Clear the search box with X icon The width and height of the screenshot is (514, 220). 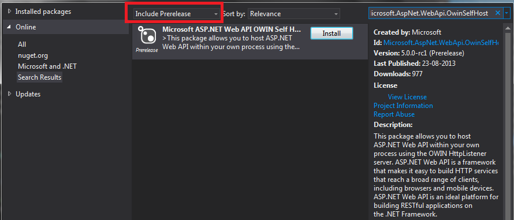click(x=498, y=13)
